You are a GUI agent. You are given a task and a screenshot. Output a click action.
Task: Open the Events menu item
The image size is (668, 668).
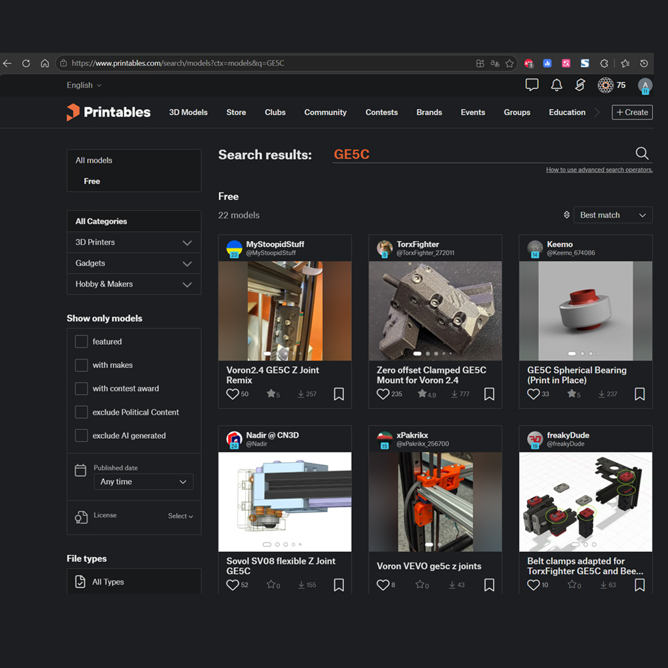[x=473, y=112]
